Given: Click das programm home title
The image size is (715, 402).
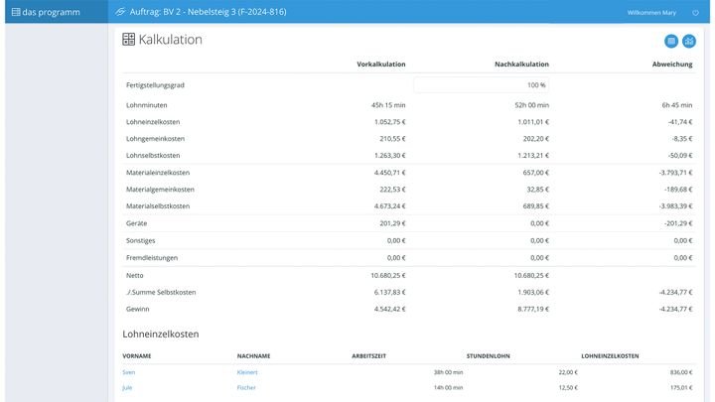Looking at the screenshot, I should coord(48,13).
